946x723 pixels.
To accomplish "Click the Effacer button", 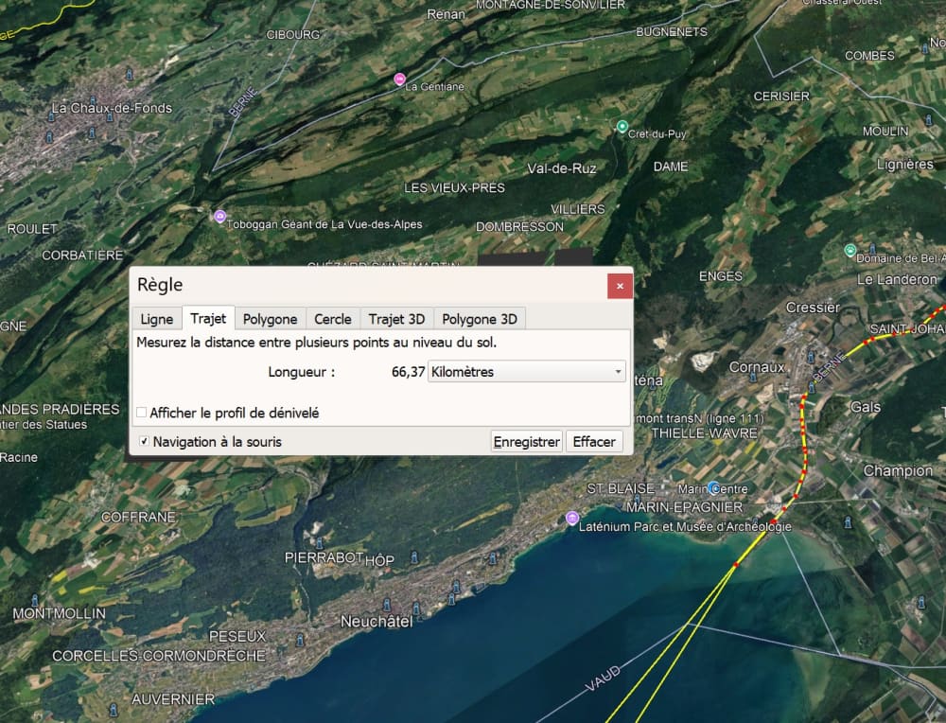I will 594,442.
